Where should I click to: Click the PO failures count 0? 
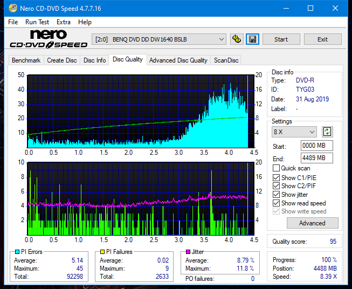tap(253, 279)
